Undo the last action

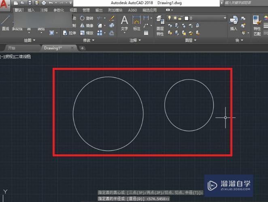click(51, 3)
